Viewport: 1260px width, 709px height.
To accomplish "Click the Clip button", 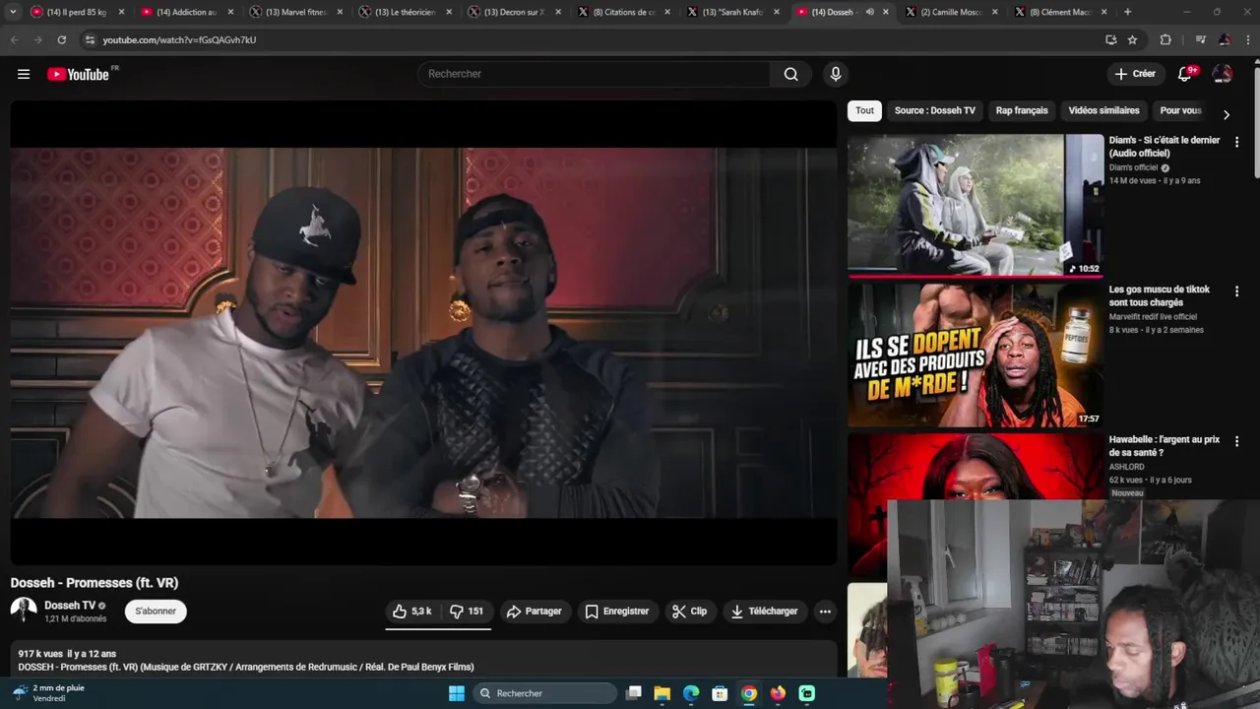I will click(x=689, y=612).
